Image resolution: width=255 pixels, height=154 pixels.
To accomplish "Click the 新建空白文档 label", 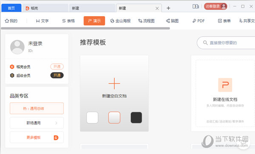I will tap(114, 96).
